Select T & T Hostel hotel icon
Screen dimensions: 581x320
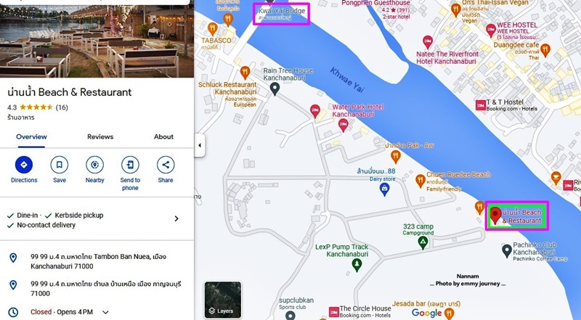(x=481, y=105)
